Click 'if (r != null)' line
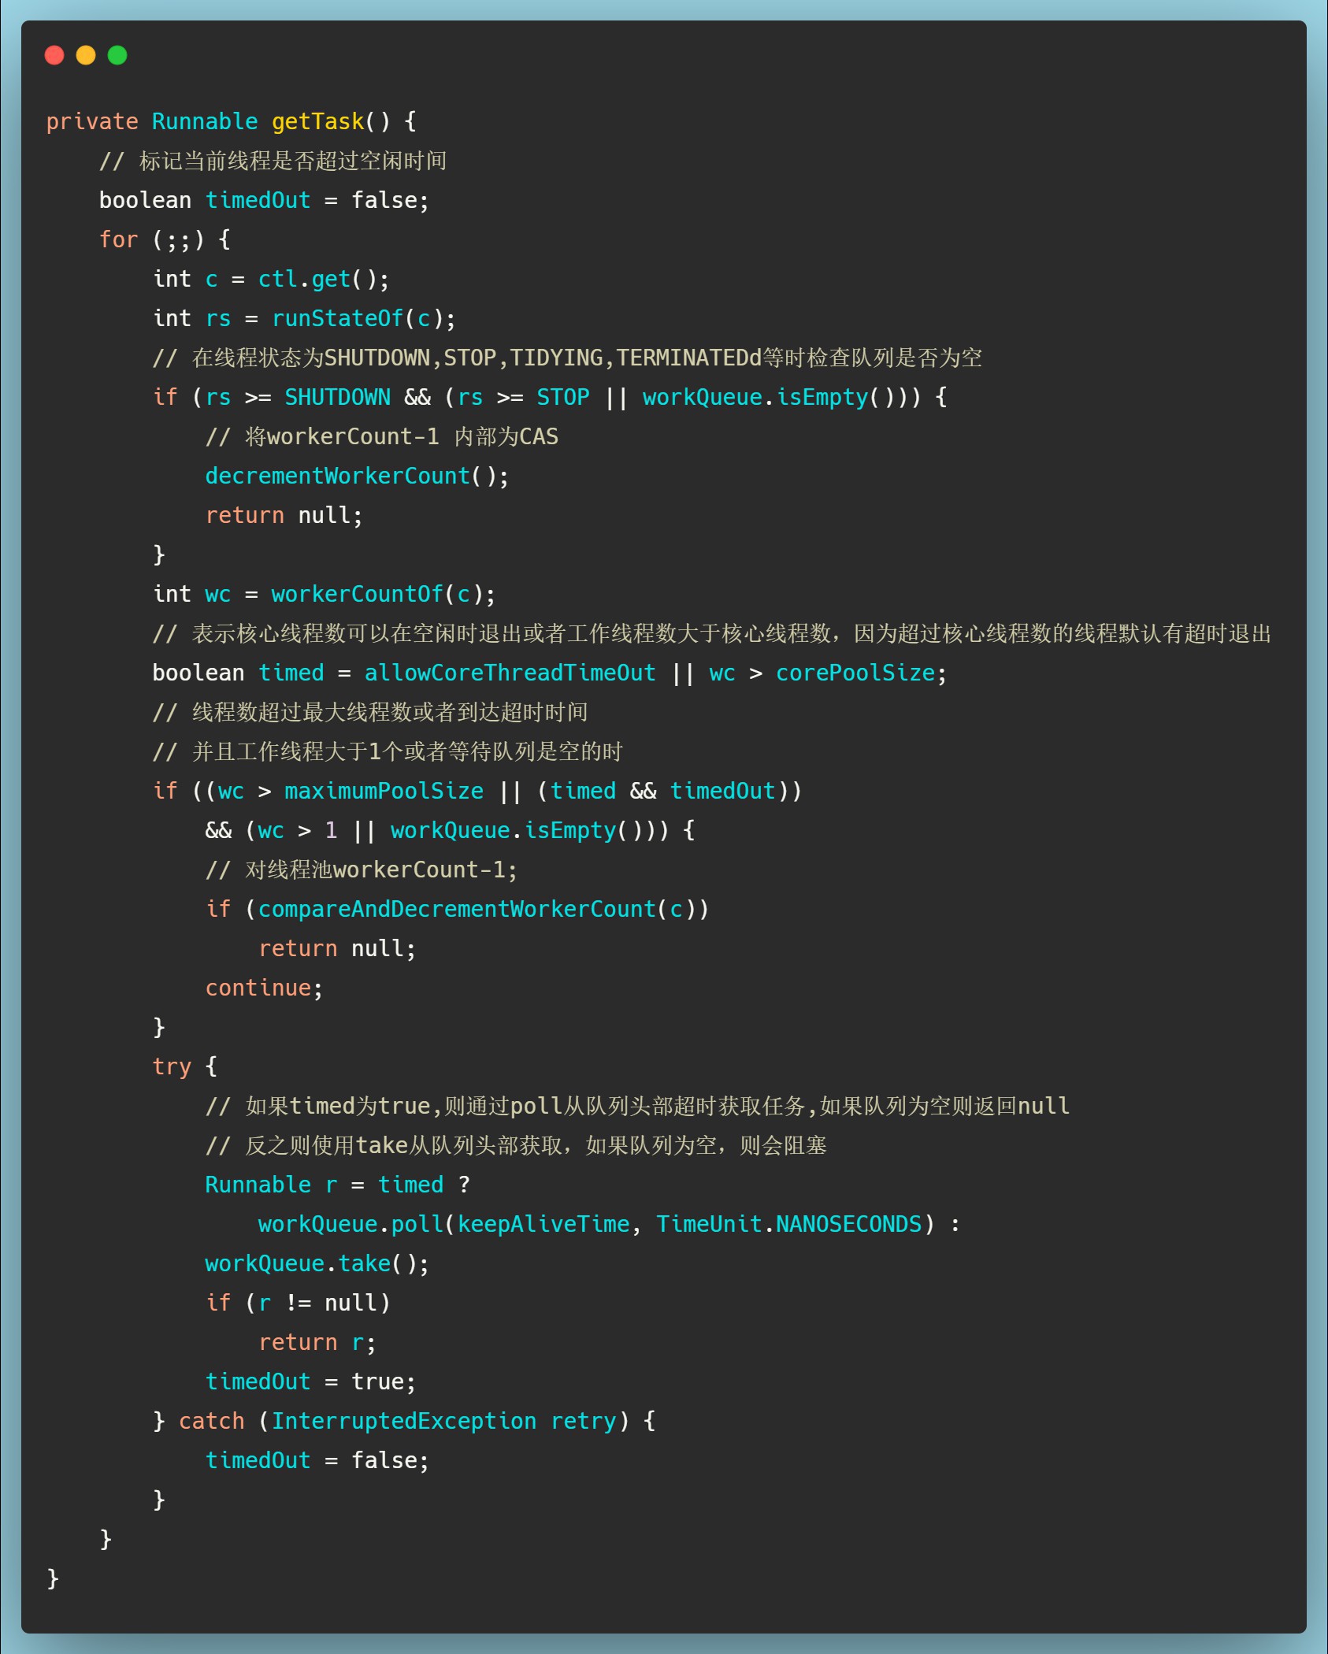 click(298, 1303)
